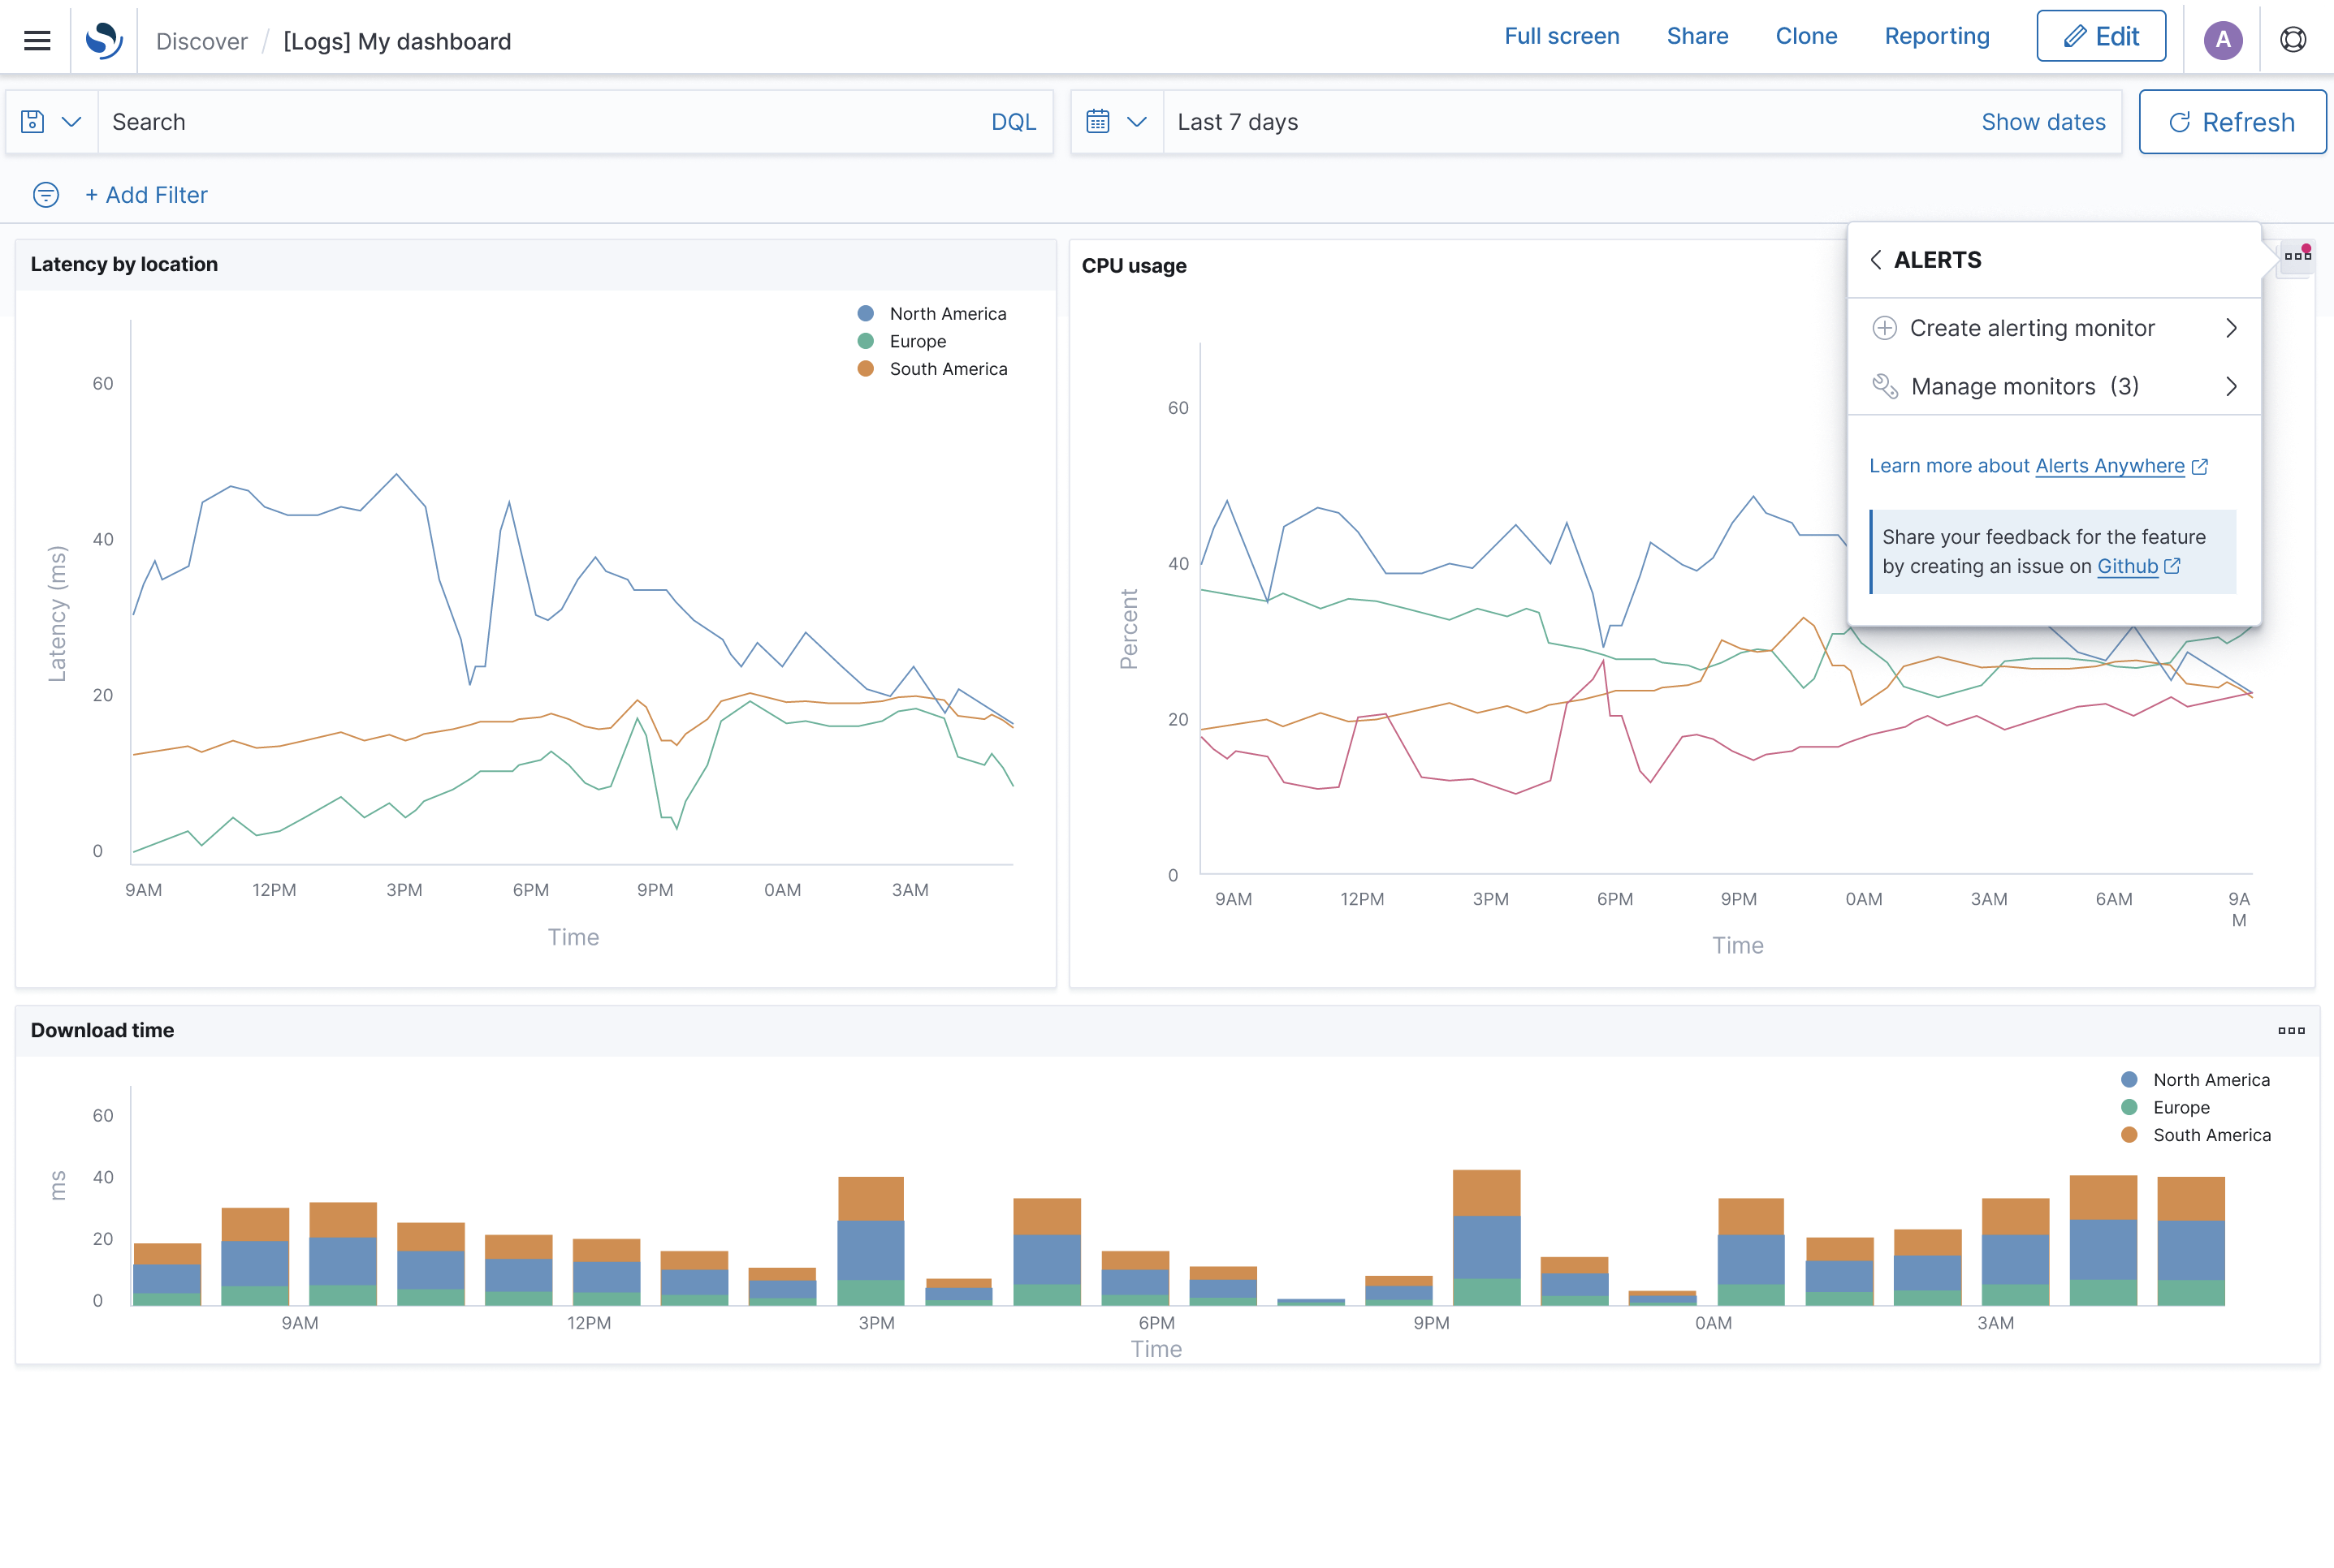Toggle South America in Latency legend
Image resolution: width=2334 pixels, height=1568 pixels.
tap(932, 369)
